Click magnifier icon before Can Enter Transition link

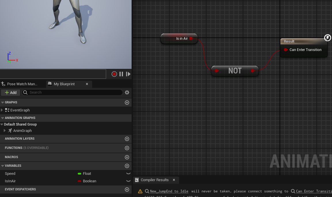tap(293, 191)
